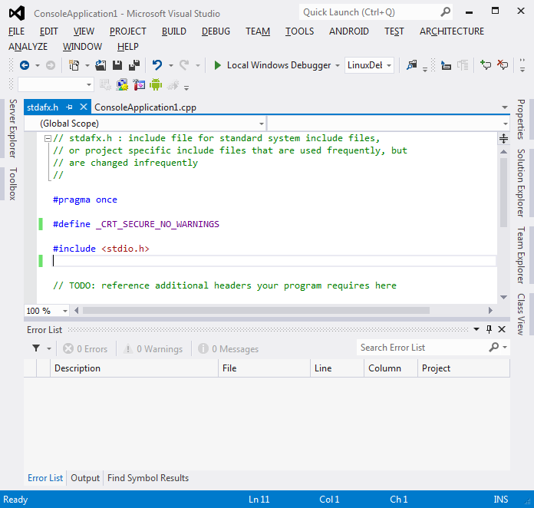Open the ARCHITECTURE menu
The height and width of the screenshot is (508, 534).
point(452,31)
